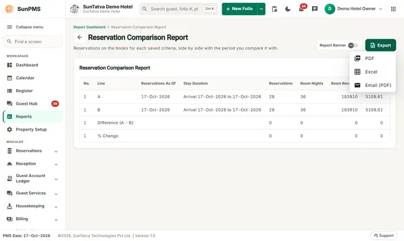Choose PDF from the export menu
Image resolution: width=404 pixels, height=241 pixels.
coord(373,58)
